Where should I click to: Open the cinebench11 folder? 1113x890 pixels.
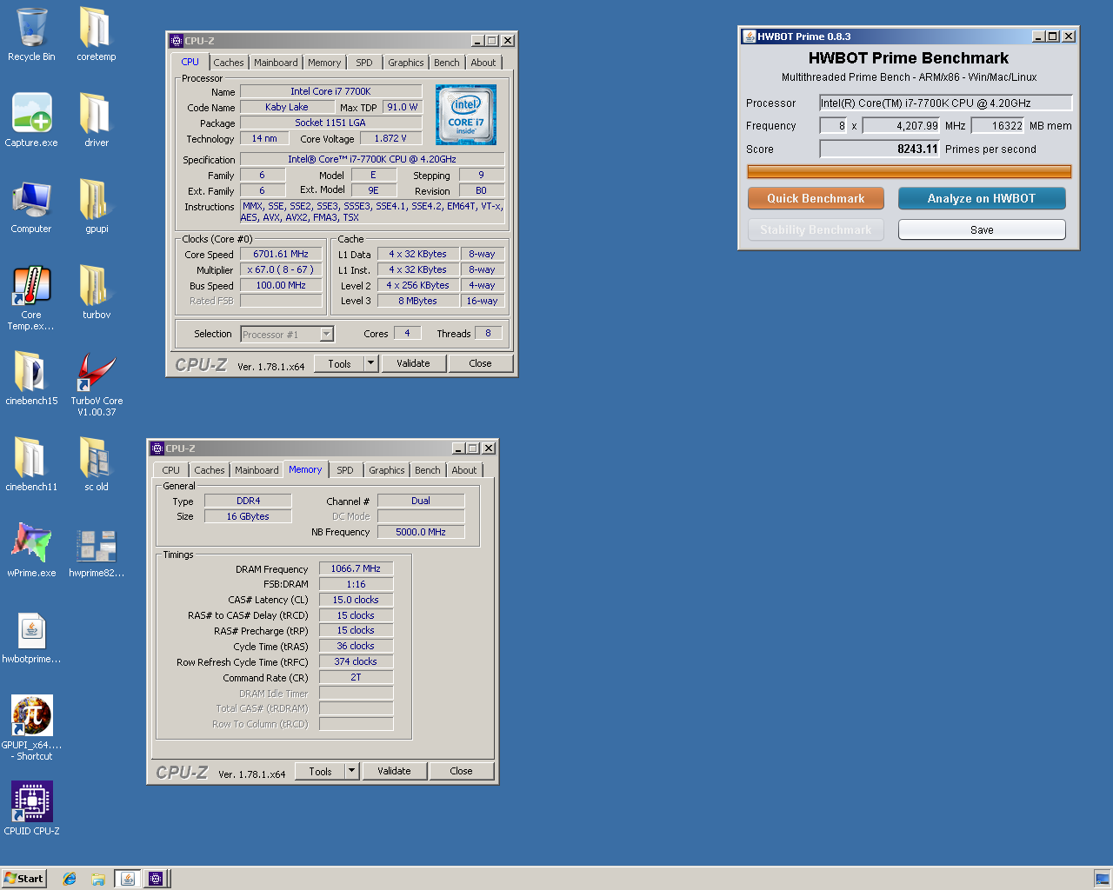(31, 464)
